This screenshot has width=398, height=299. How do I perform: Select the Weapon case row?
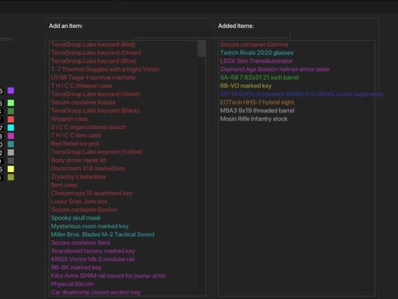pyautogui.click(x=69, y=119)
